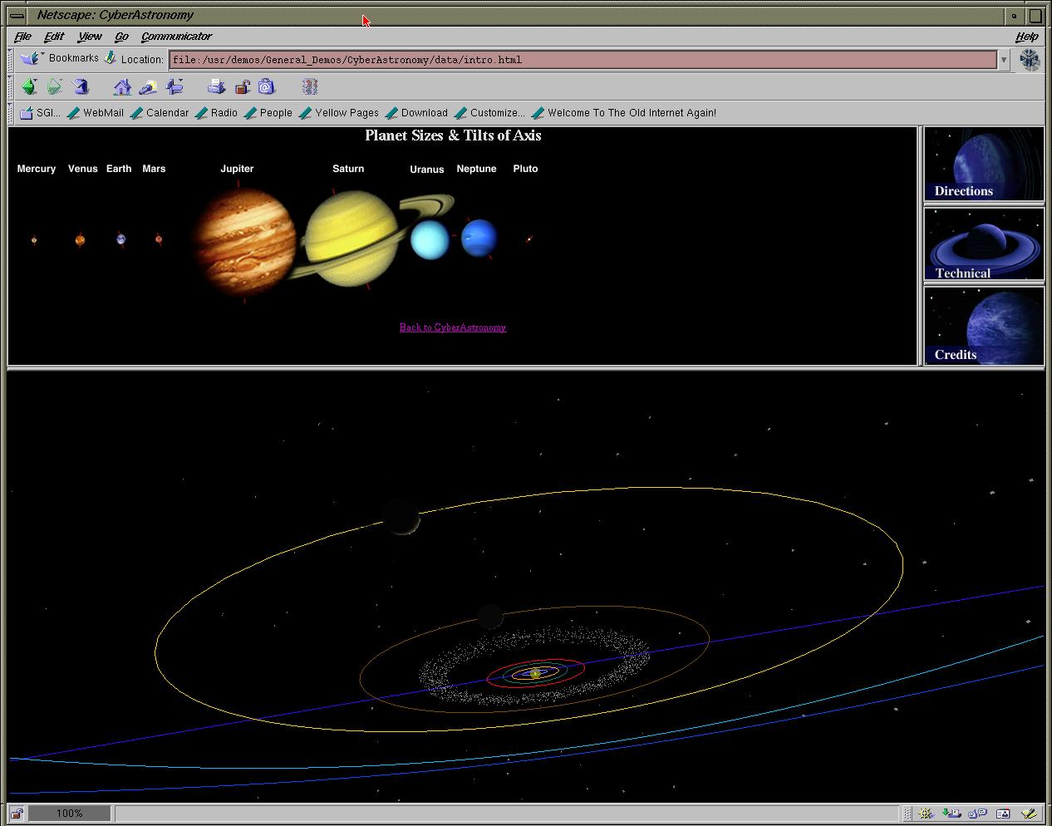
Task: Go back using the green Back arrow
Action: 29,86
